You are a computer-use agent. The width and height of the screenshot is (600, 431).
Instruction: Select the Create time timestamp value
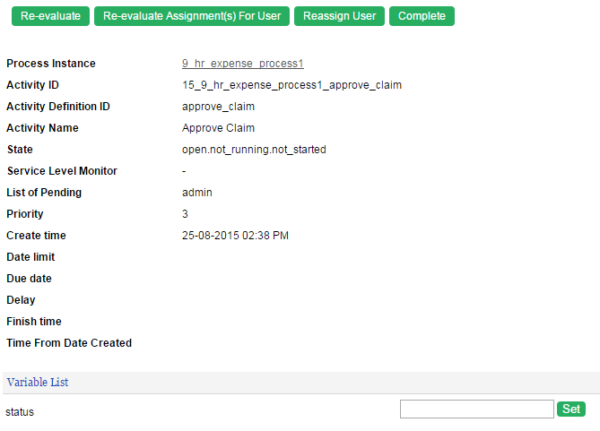click(x=235, y=236)
